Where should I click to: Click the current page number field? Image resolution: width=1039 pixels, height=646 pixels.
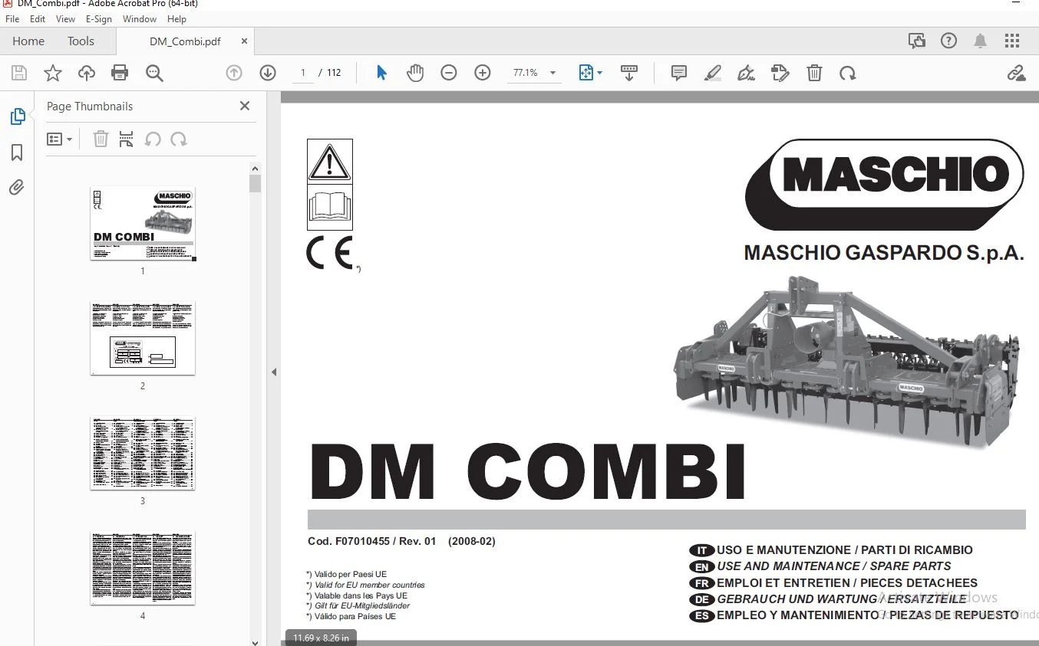[x=303, y=73]
